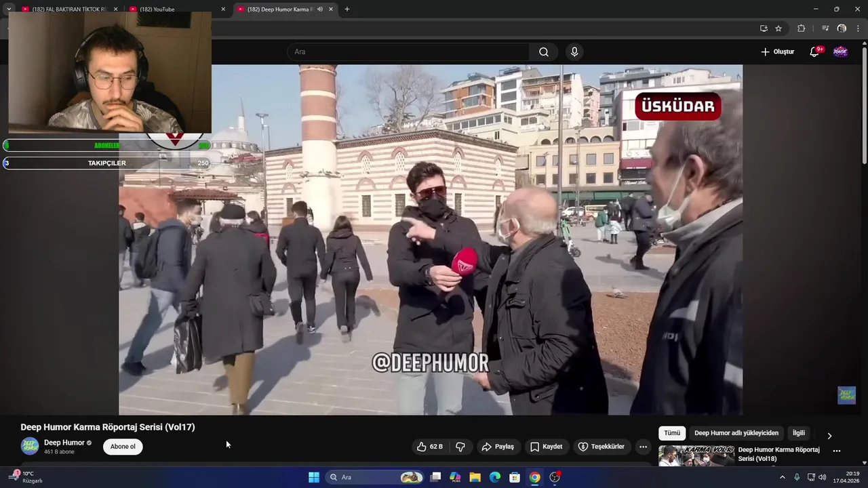Subscribe with the Abone ol button
The image size is (868, 488).
[x=123, y=447]
